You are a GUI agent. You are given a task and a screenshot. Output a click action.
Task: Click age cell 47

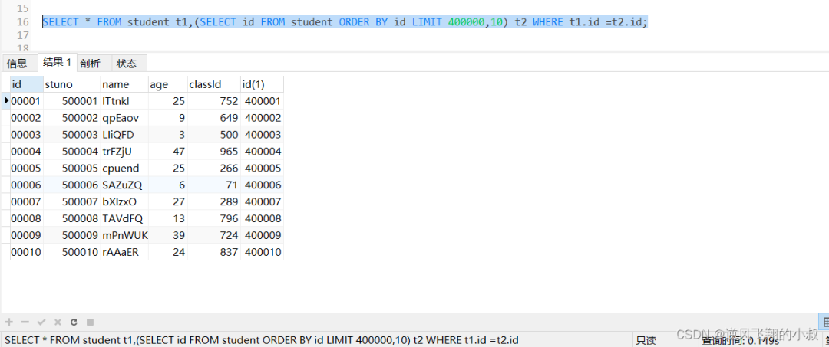168,152
